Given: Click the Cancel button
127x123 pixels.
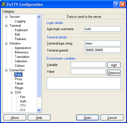Looking at the screenshot, I should 112,118.
